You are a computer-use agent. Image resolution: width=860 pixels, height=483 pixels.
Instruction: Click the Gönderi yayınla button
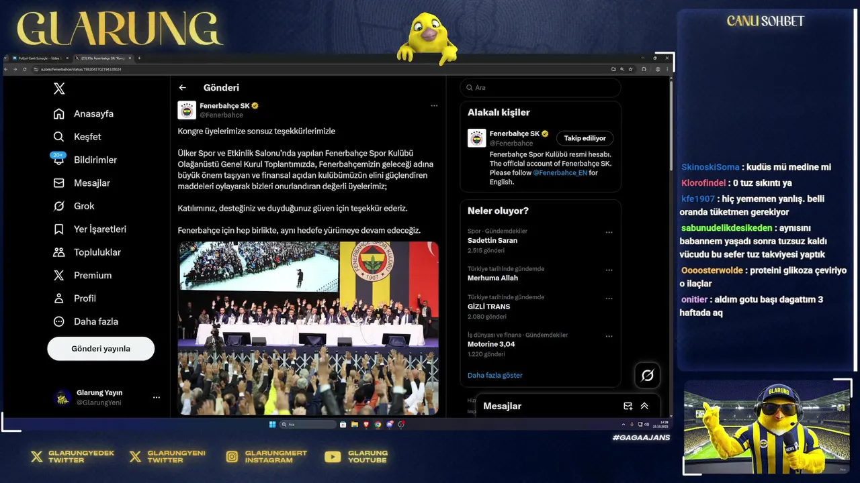coord(101,349)
